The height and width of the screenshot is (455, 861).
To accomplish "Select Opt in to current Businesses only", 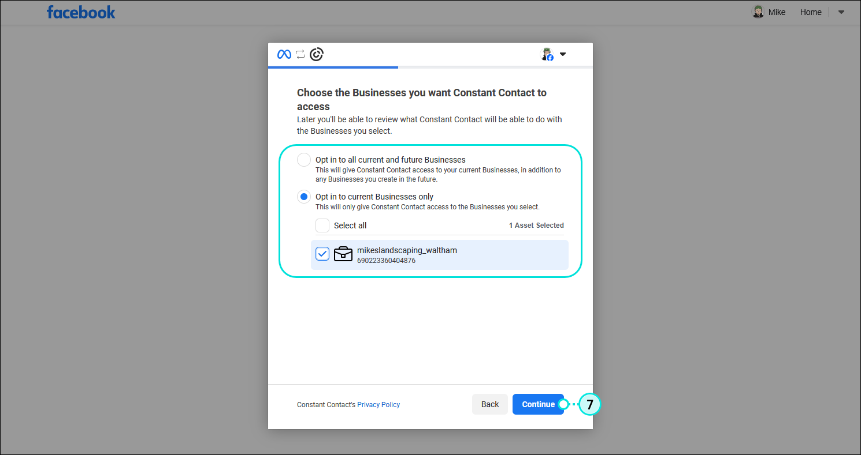I will coord(304,197).
